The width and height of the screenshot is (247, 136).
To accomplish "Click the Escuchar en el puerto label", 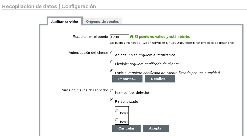I will (x=91, y=37).
